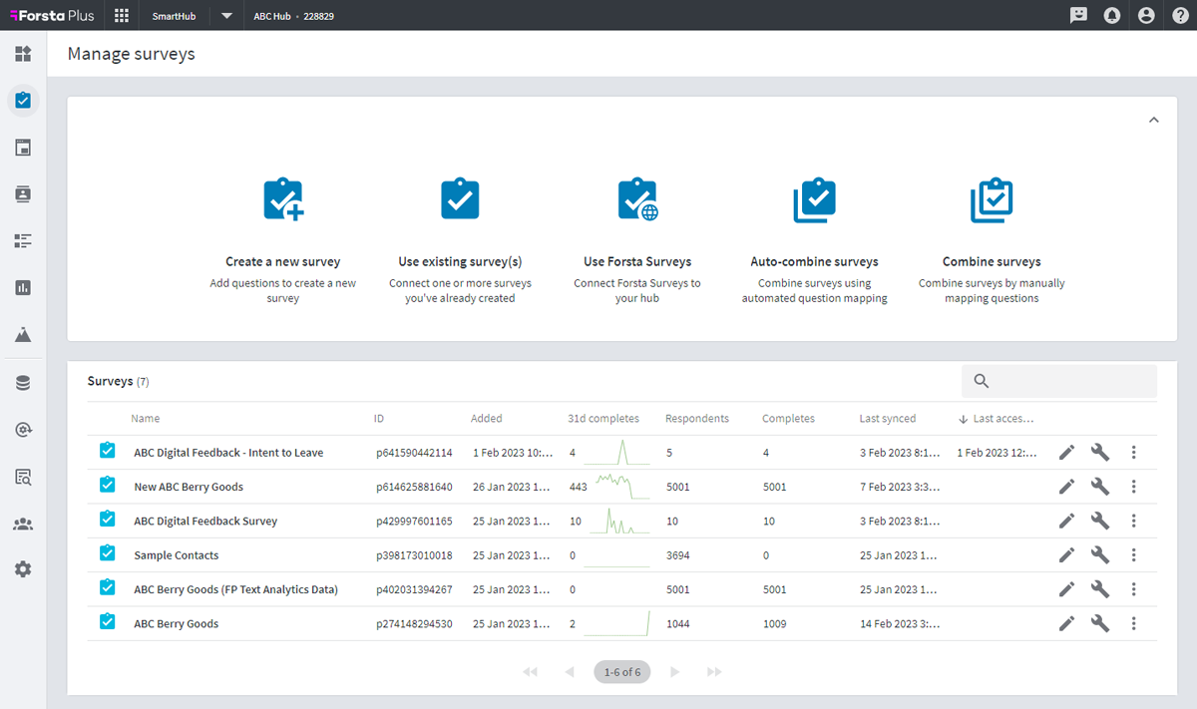Click the Use existing survey(s) icon

point(460,199)
